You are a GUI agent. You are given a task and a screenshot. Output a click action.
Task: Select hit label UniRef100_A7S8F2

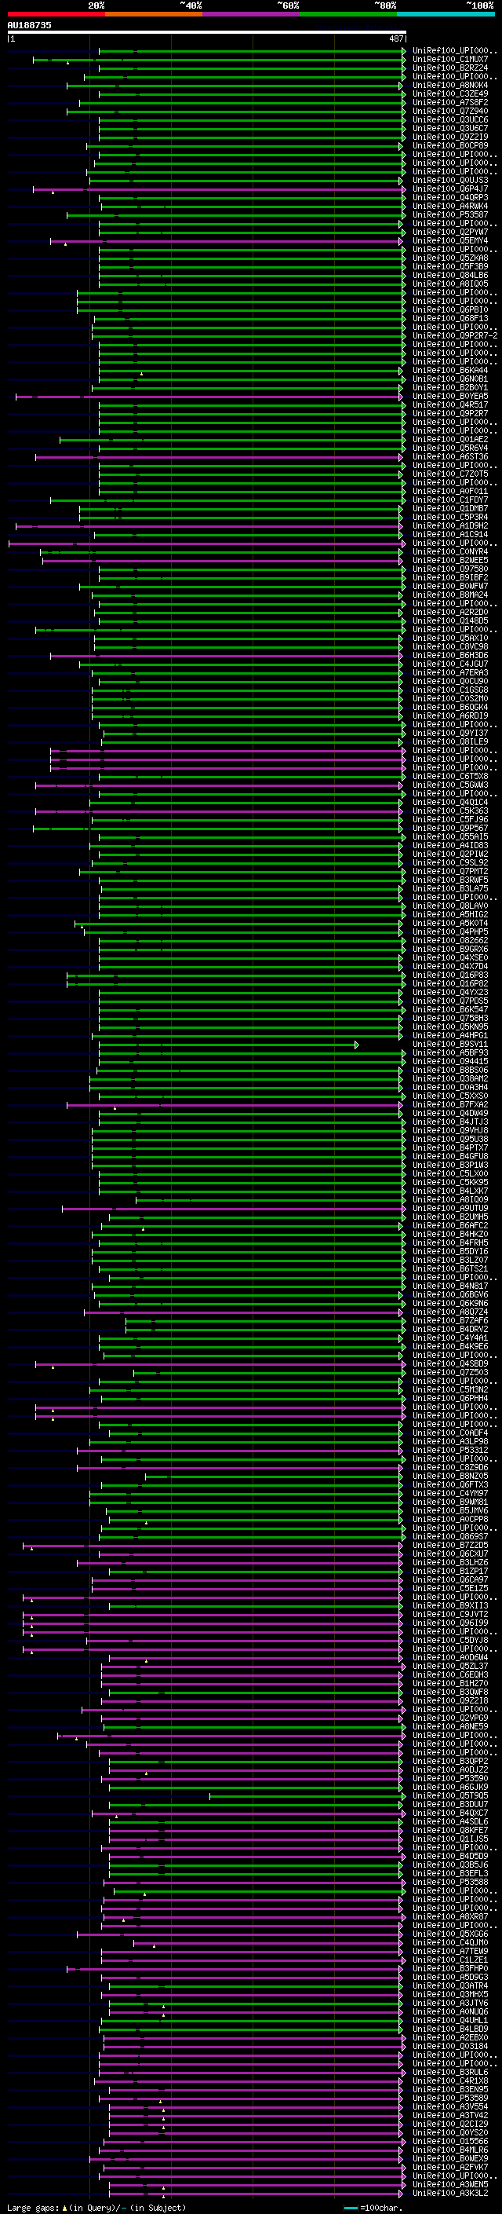[450, 103]
